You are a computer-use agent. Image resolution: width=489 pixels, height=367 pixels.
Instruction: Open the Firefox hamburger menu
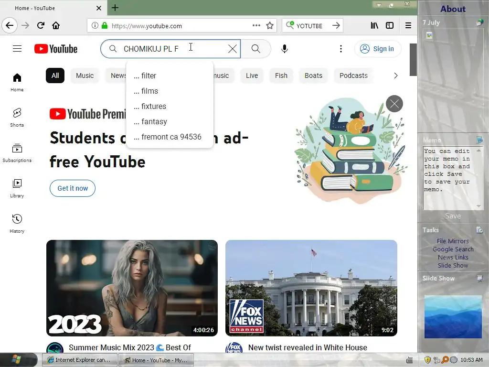tap(408, 26)
